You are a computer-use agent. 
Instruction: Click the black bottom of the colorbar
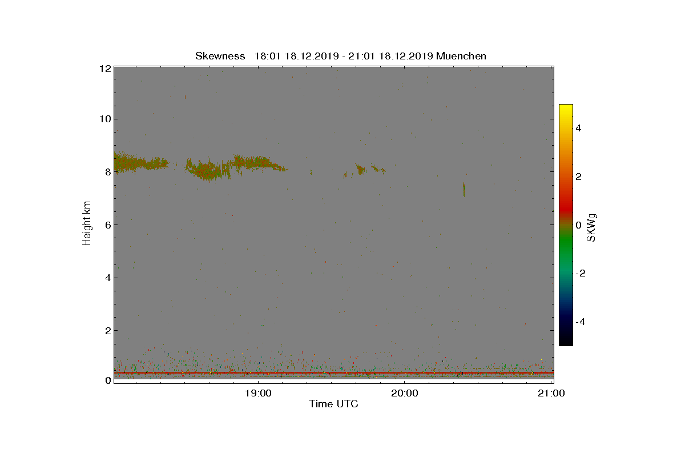click(566, 340)
